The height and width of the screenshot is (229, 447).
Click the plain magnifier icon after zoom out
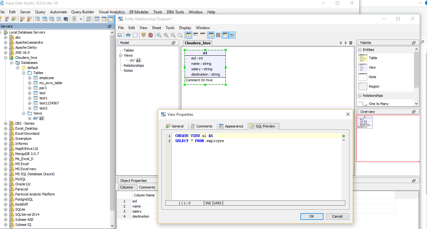(x=180, y=35)
